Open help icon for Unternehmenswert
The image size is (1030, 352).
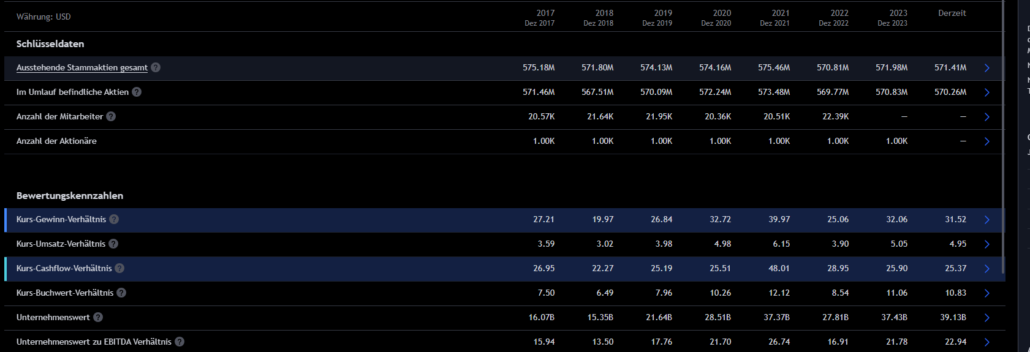tap(98, 317)
